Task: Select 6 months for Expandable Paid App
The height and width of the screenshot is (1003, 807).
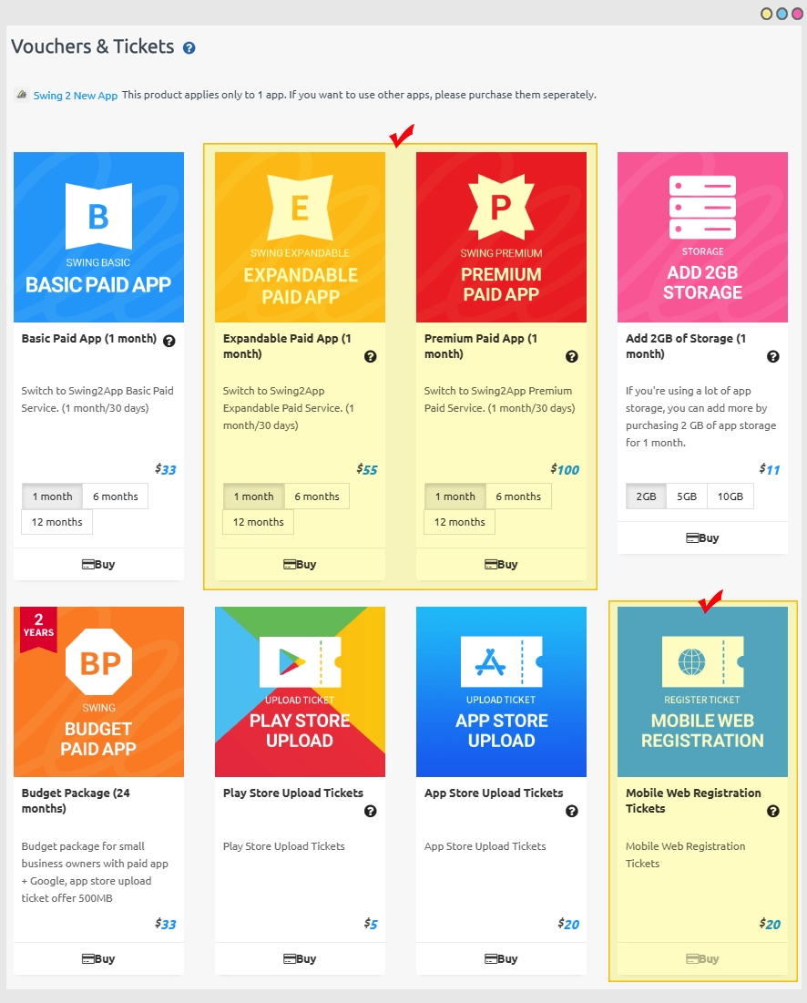Action: coord(317,496)
